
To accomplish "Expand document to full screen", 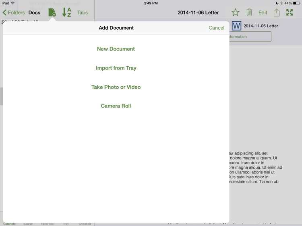I will (x=290, y=12).
